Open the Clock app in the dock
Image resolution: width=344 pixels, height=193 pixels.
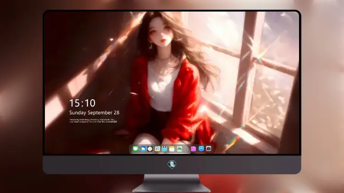point(150,149)
